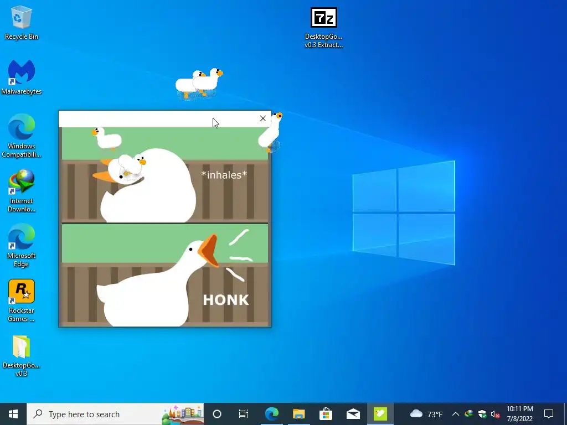This screenshot has height=425, width=567.
Task: Click the Internet Download Manager tray icon
Action: point(469,414)
